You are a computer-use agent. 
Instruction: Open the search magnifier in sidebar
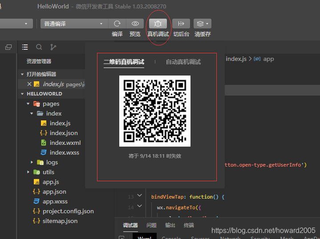click(39, 47)
